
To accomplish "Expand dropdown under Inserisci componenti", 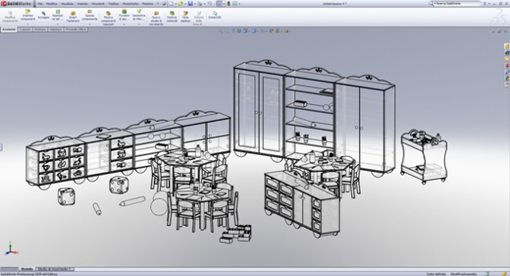I will tap(28, 24).
